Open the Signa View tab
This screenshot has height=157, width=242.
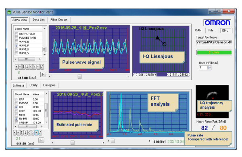point(20,20)
